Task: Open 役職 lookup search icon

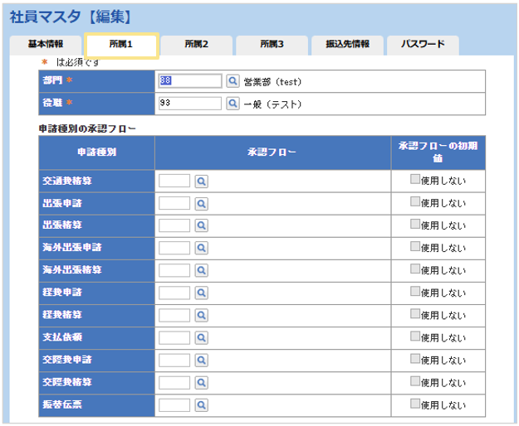Action: 233,104
